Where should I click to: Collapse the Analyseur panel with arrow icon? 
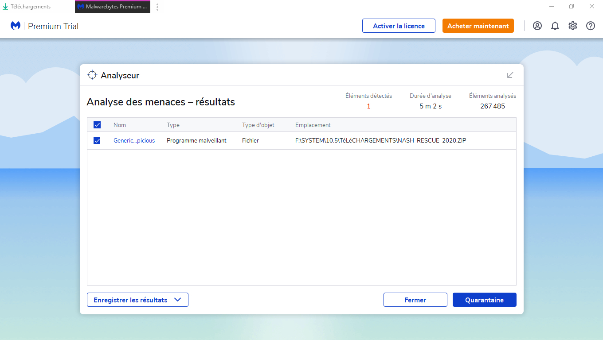point(510,75)
